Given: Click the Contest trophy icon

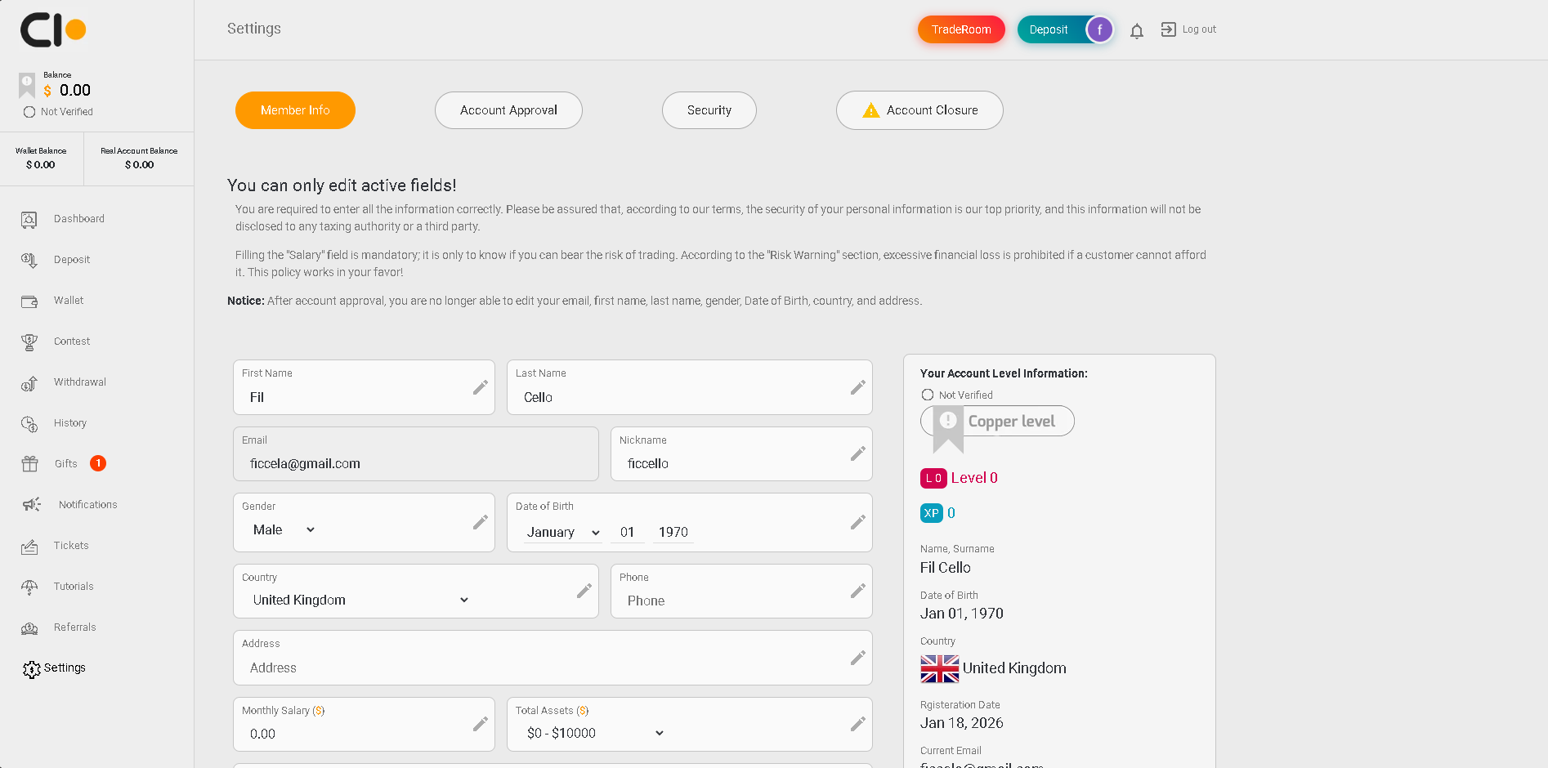Looking at the screenshot, I should click(29, 342).
